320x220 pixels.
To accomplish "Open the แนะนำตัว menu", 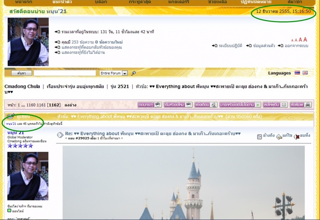I will point(62,2).
